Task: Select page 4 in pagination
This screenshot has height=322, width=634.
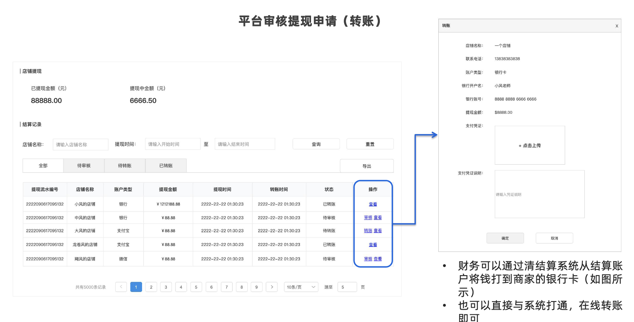Action: [181, 287]
